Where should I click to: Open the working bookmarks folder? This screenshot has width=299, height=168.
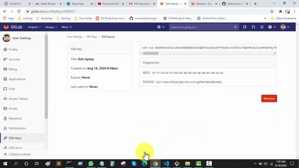pos(25,19)
